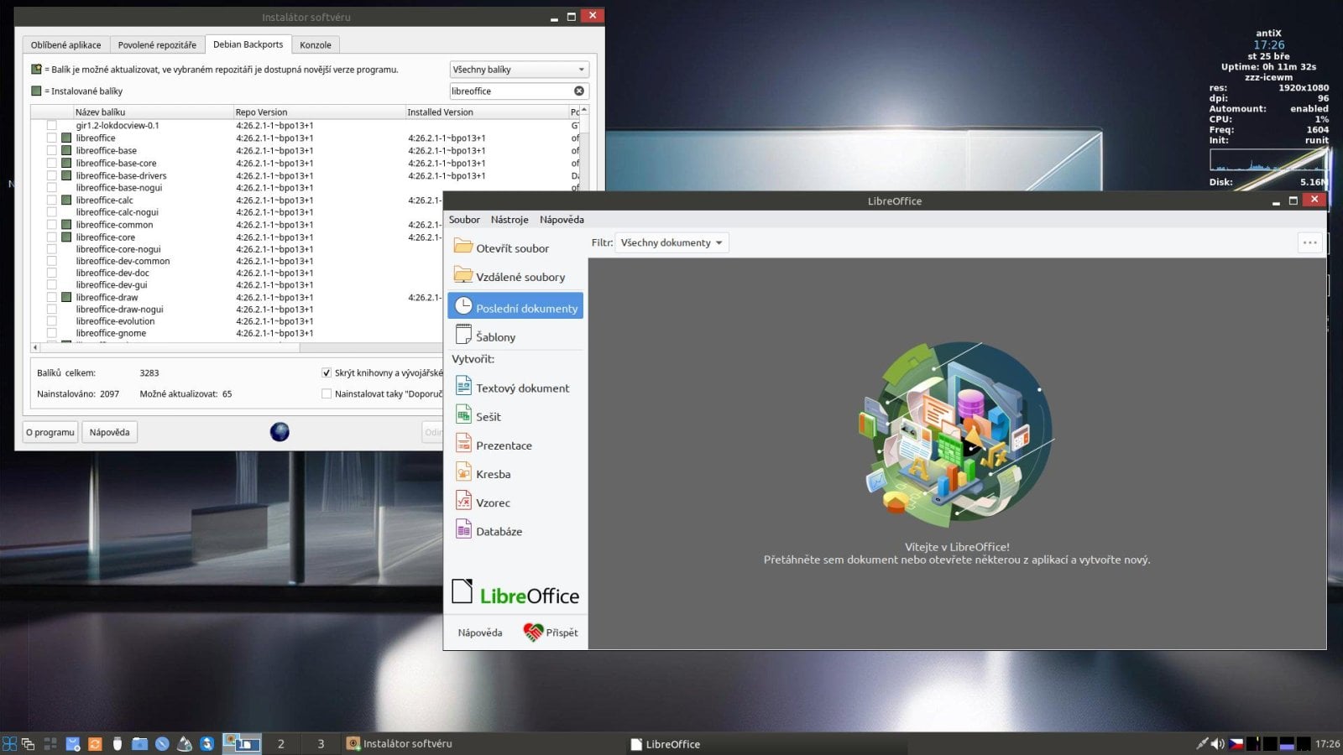This screenshot has width=1343, height=755.
Task: Click the Kresba drawing icon
Action: [x=463, y=471]
